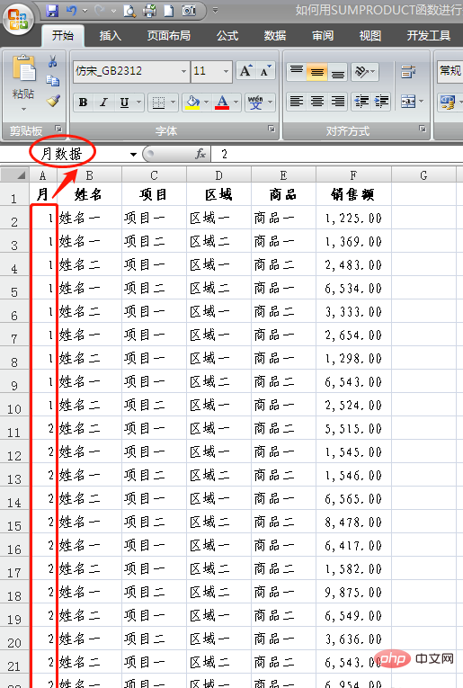Decrease font size with the small A

point(265,71)
